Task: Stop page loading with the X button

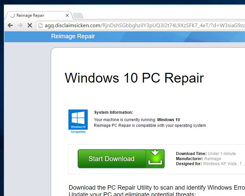Action: point(30,25)
